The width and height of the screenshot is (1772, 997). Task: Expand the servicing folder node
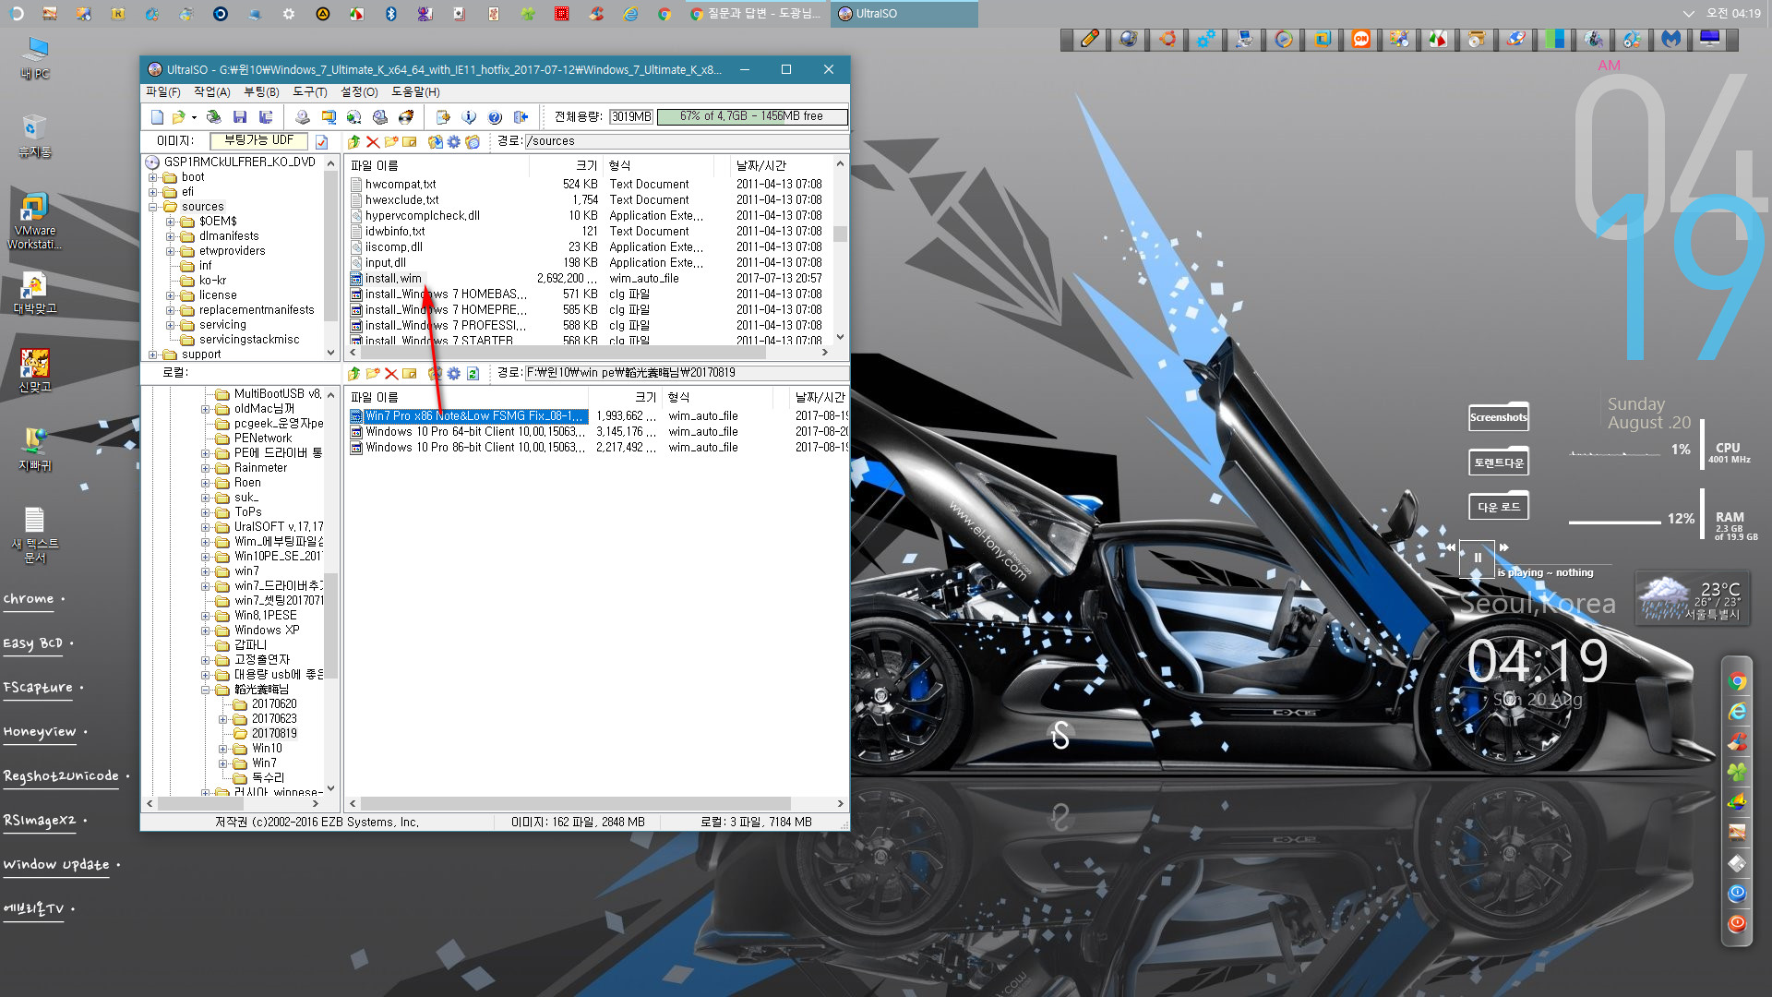[x=171, y=325]
